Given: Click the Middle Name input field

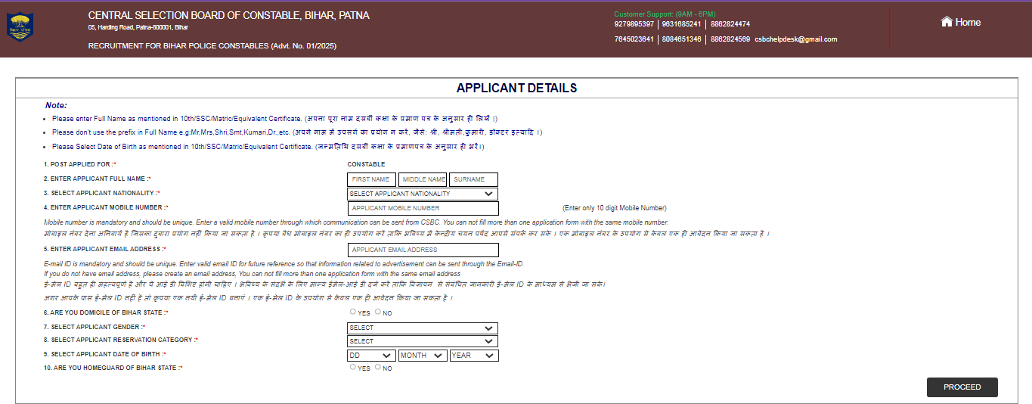Looking at the screenshot, I should (423, 179).
